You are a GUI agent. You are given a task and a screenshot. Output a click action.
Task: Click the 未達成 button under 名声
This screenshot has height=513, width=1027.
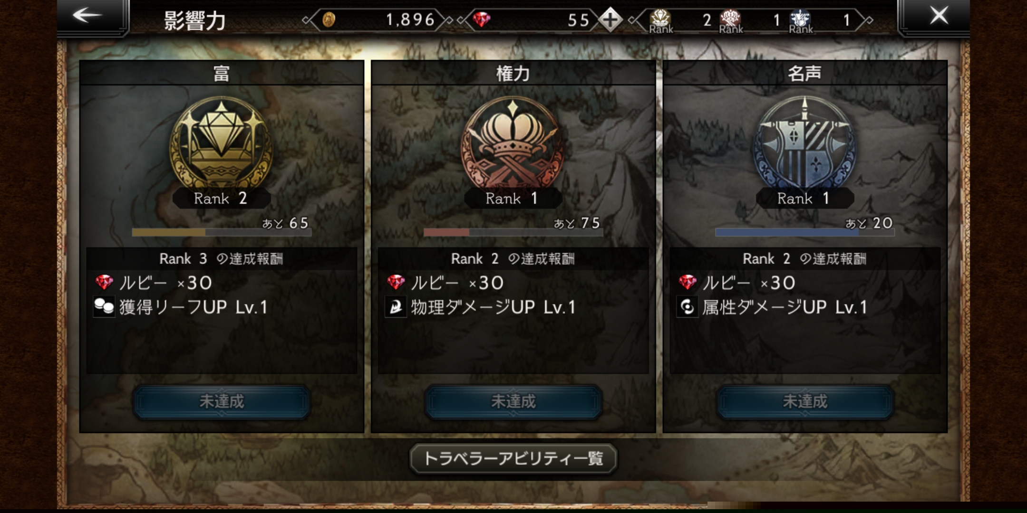(x=805, y=402)
